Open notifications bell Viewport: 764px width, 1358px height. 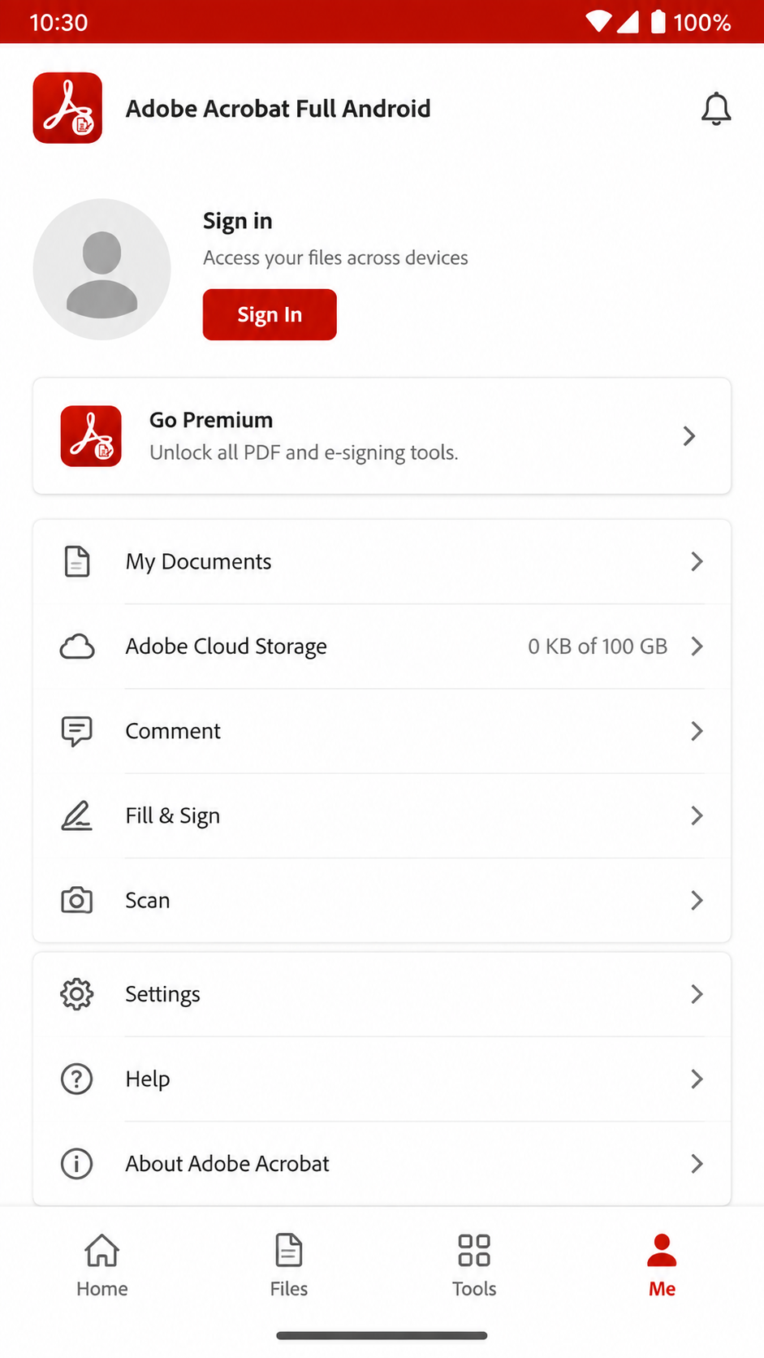pyautogui.click(x=716, y=109)
